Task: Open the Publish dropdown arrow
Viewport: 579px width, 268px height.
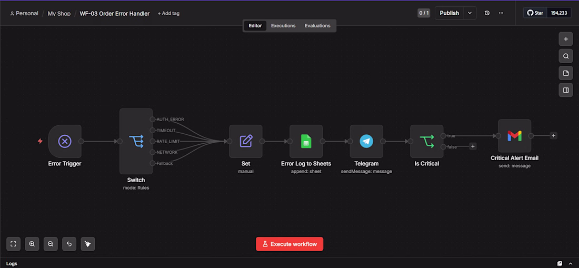Action: (470, 13)
